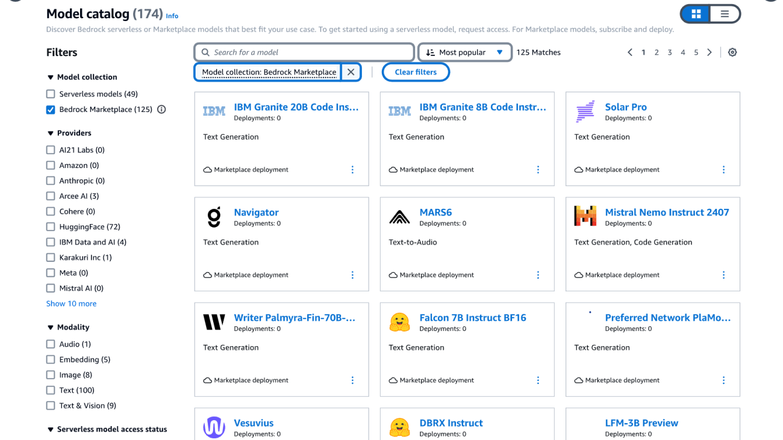Viewport: 783px width, 440px height.
Task: Open Info link next to Model catalog
Action: tap(172, 16)
